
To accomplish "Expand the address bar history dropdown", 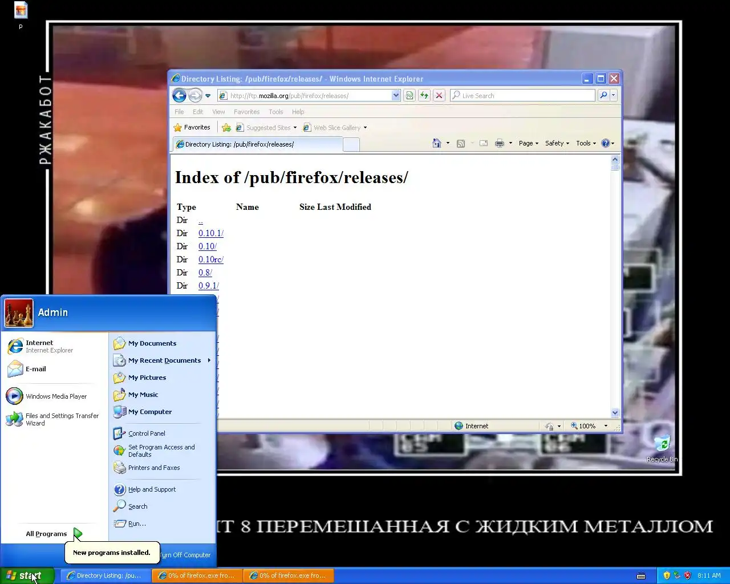I will point(396,96).
